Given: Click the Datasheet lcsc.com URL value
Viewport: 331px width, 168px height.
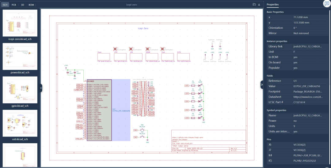Looking at the screenshot, I should click(x=308, y=97).
